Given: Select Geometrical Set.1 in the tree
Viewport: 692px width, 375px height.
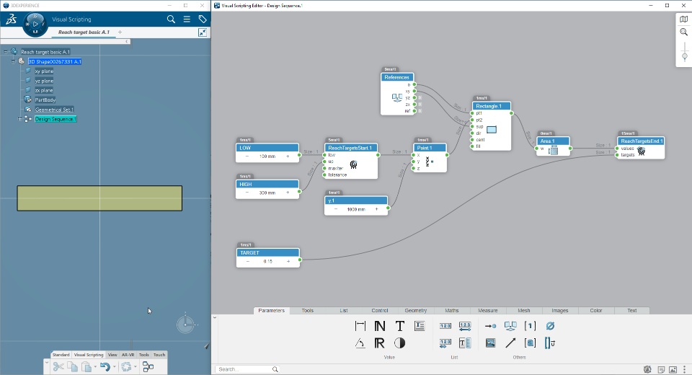Looking at the screenshot, I should click(54, 110).
